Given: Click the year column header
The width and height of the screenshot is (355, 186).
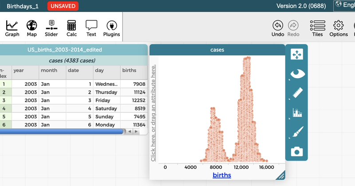Looking at the screenshot, I should (x=25, y=72).
